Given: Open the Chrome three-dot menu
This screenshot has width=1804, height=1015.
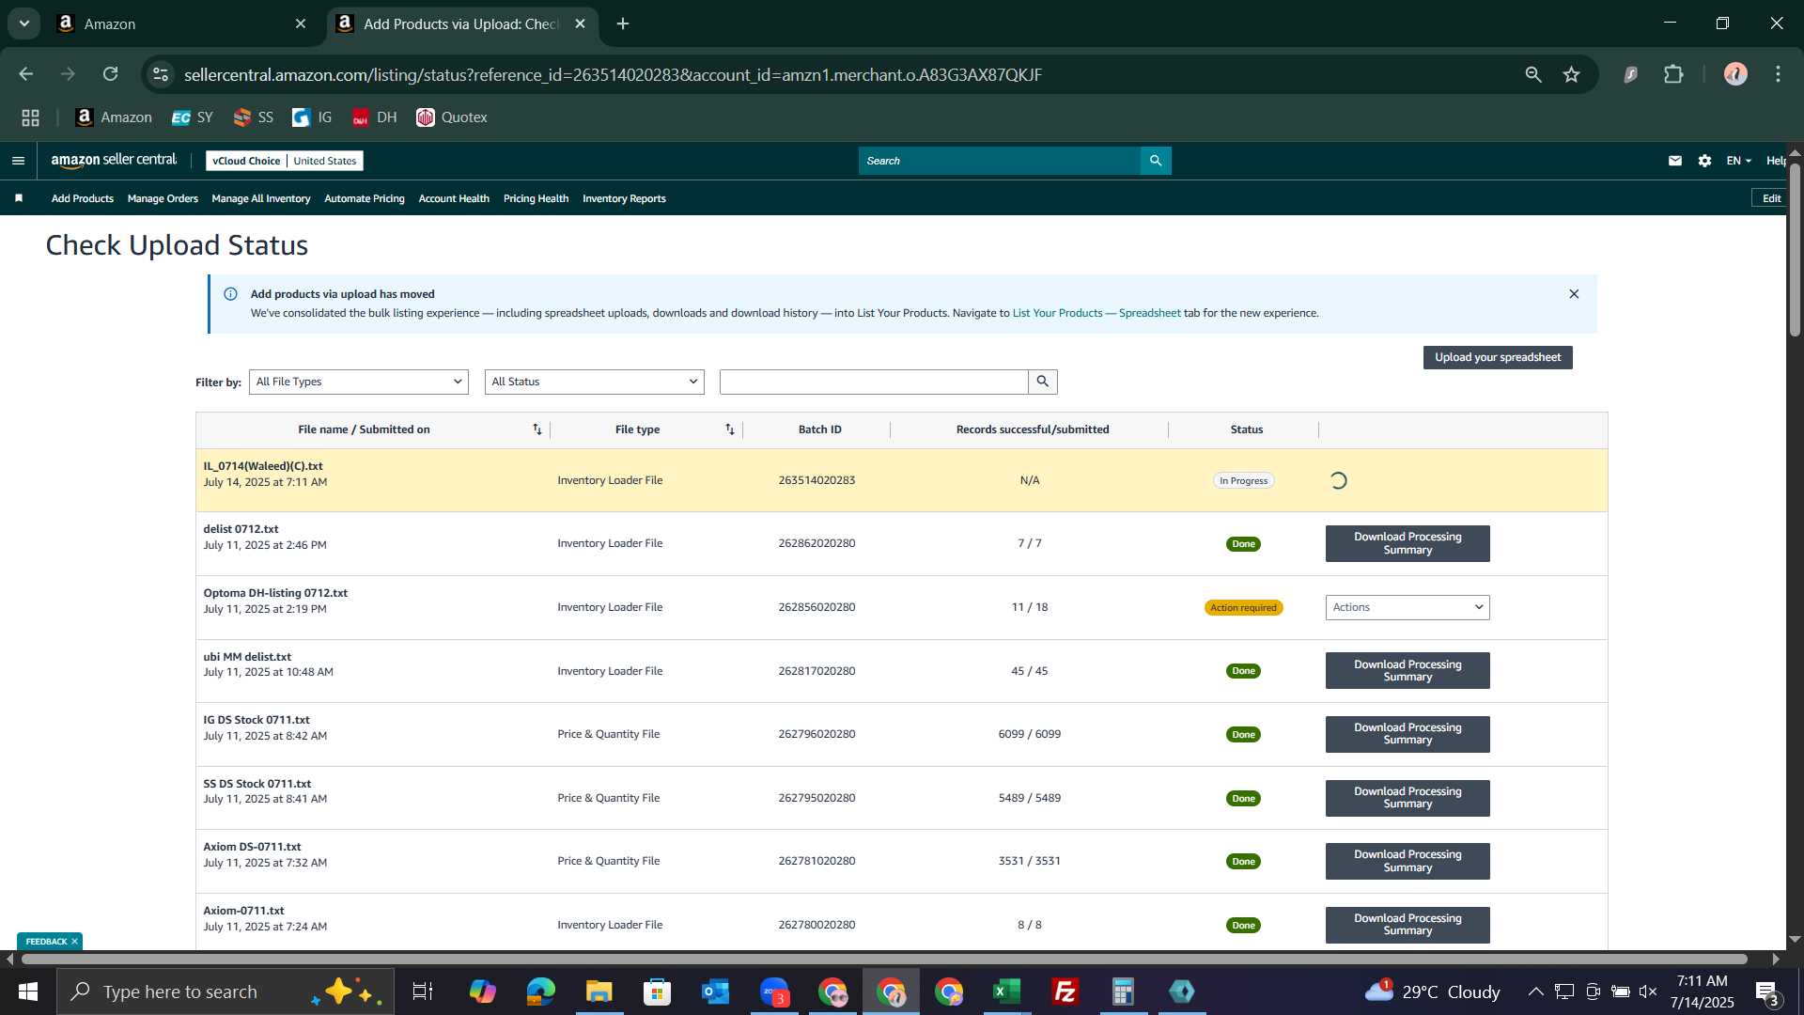Looking at the screenshot, I should [1778, 74].
